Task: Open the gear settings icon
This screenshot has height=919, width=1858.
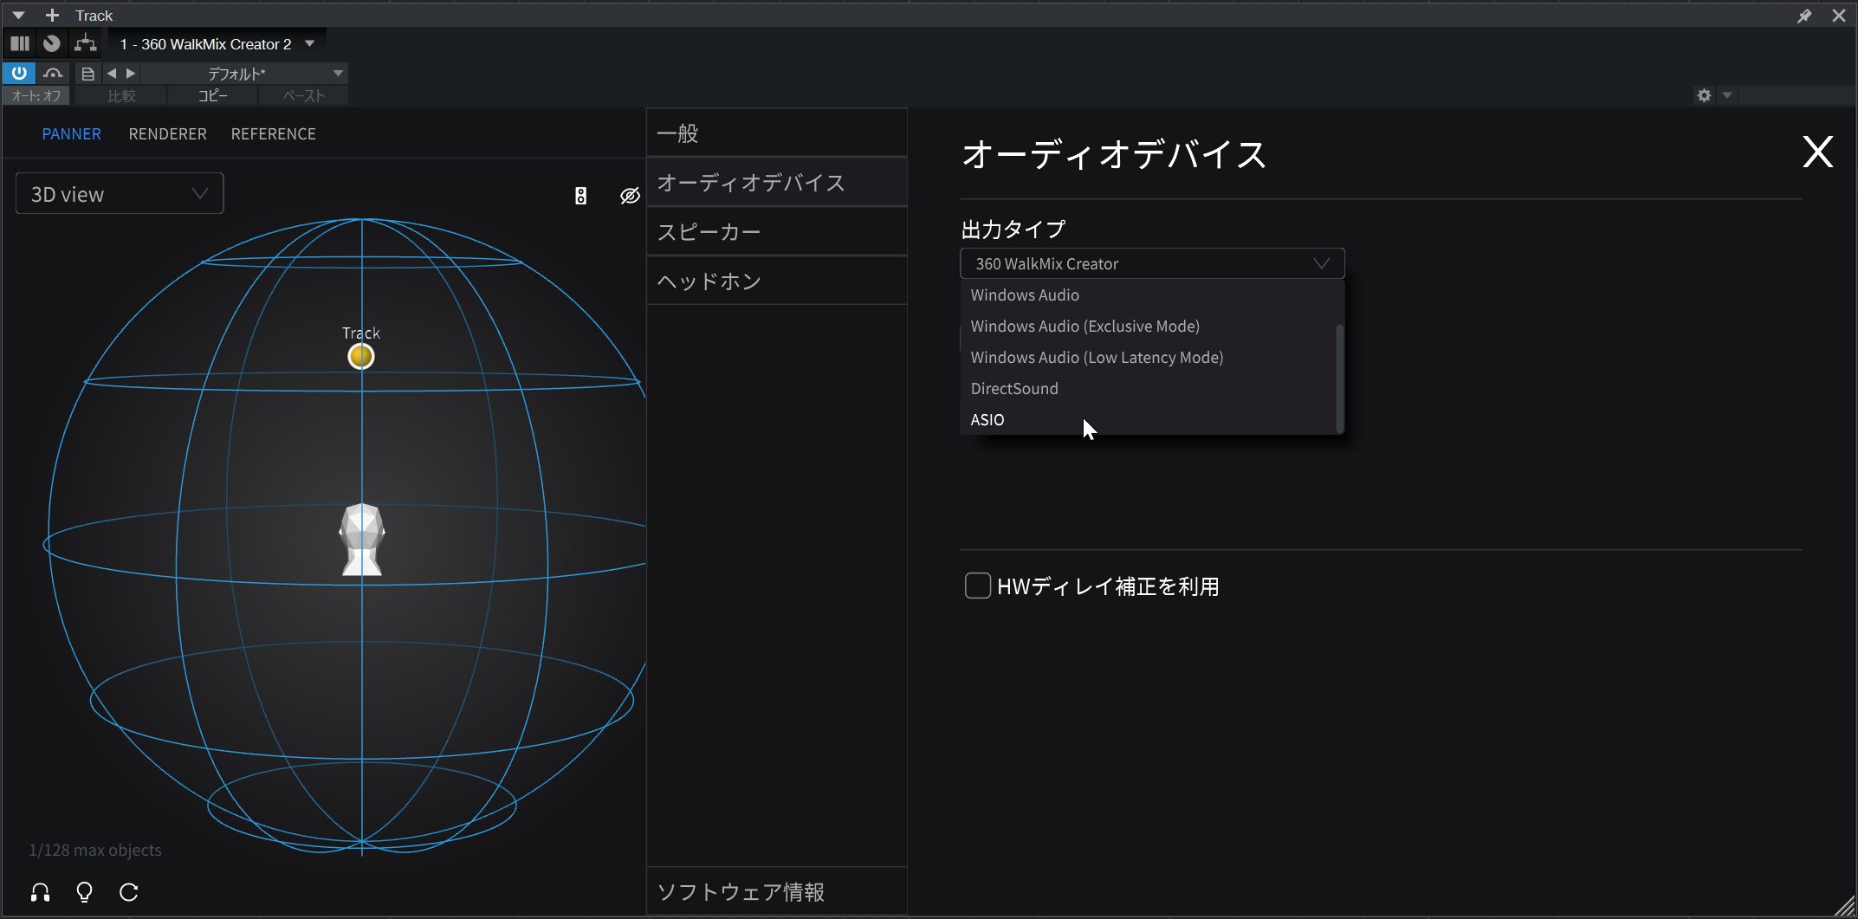Action: click(1704, 95)
